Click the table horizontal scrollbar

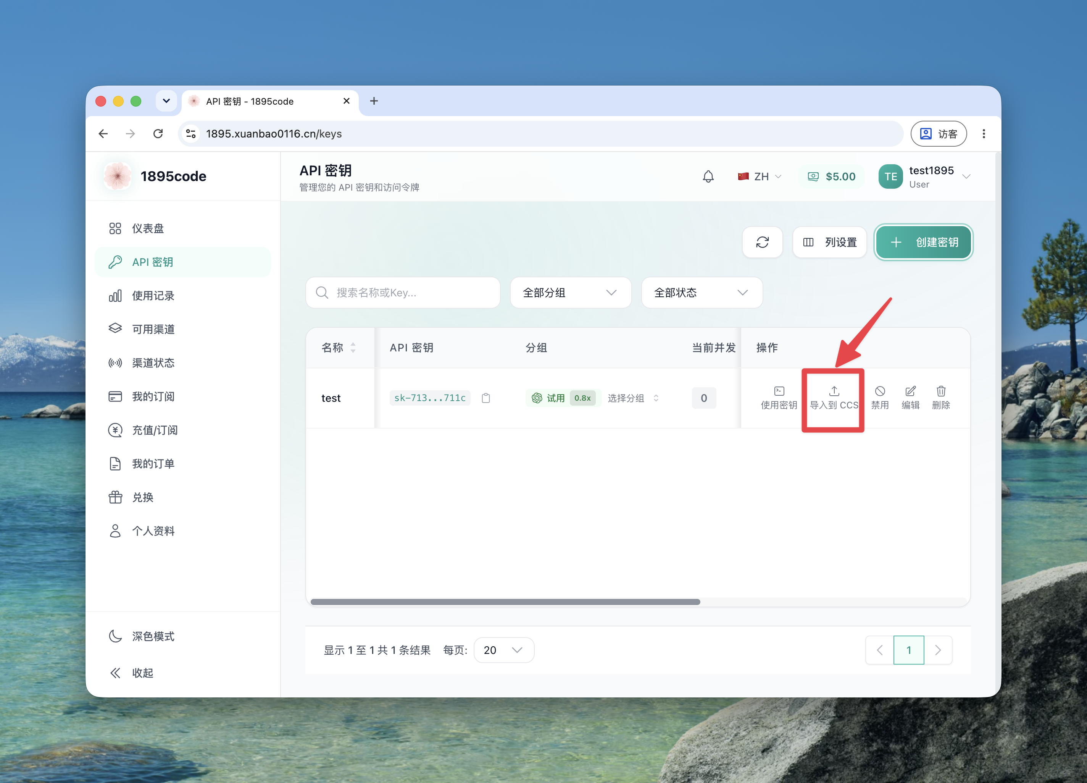(505, 602)
